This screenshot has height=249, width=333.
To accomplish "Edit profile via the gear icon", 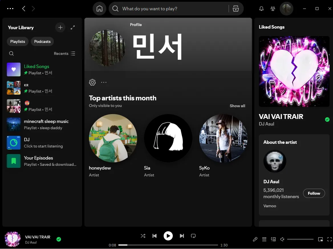I will 92,82.
